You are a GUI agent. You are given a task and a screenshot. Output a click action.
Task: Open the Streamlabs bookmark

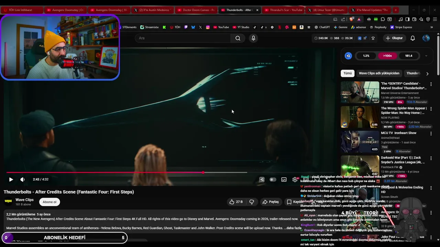(149, 27)
